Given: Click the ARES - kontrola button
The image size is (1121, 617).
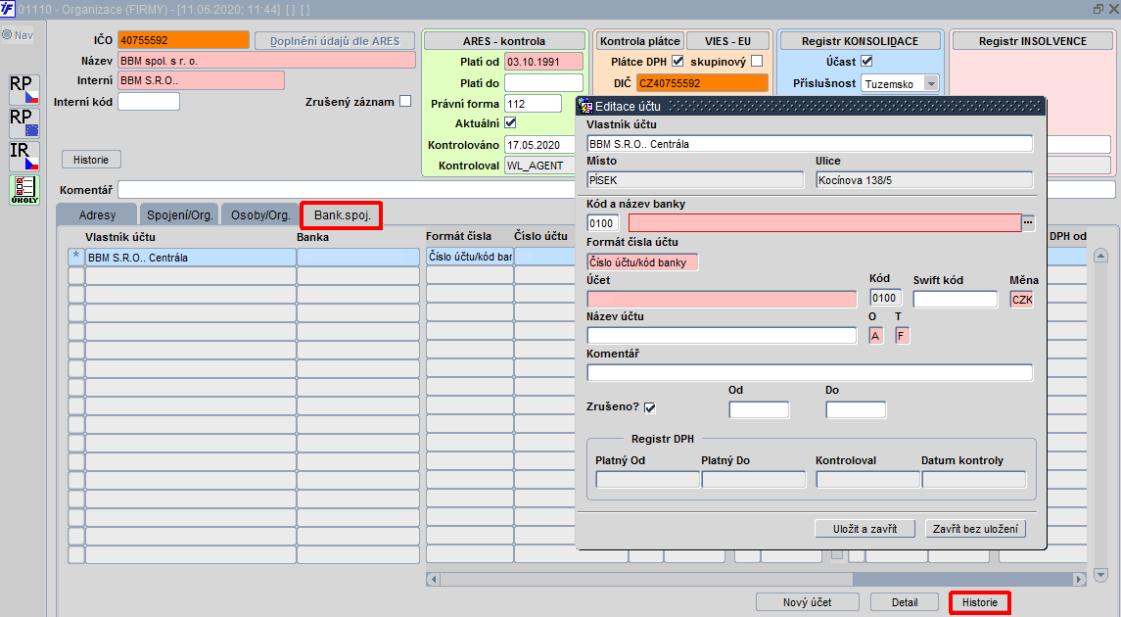Looking at the screenshot, I should pos(504,41).
